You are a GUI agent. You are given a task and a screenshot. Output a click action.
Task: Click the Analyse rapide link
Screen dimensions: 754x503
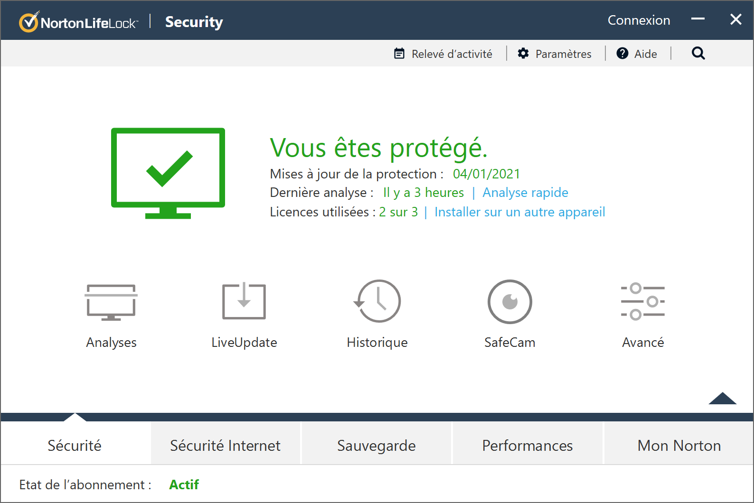click(x=525, y=193)
